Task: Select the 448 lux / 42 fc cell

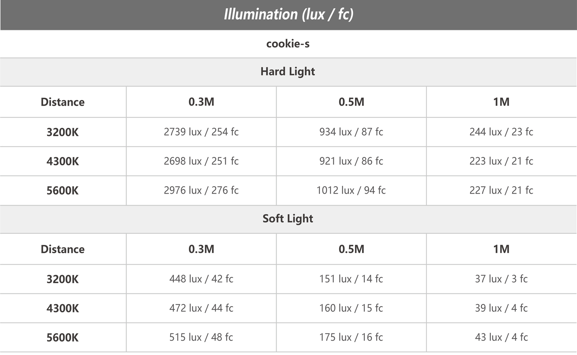Action: [x=201, y=279]
